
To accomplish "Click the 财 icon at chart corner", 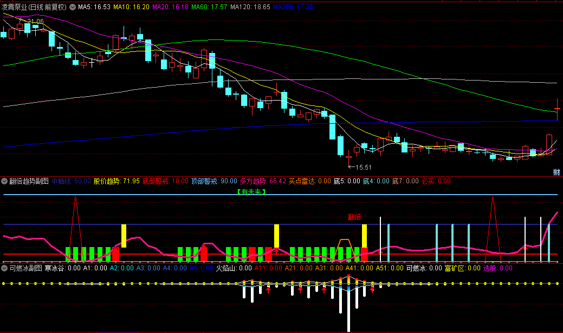I will point(556,172).
